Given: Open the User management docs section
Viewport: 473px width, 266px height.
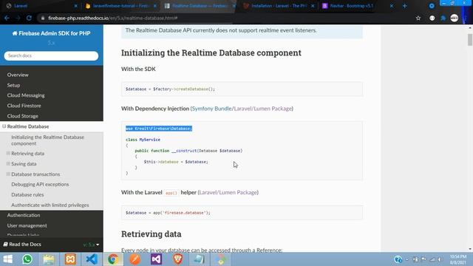Looking at the screenshot, I should click(x=27, y=225).
